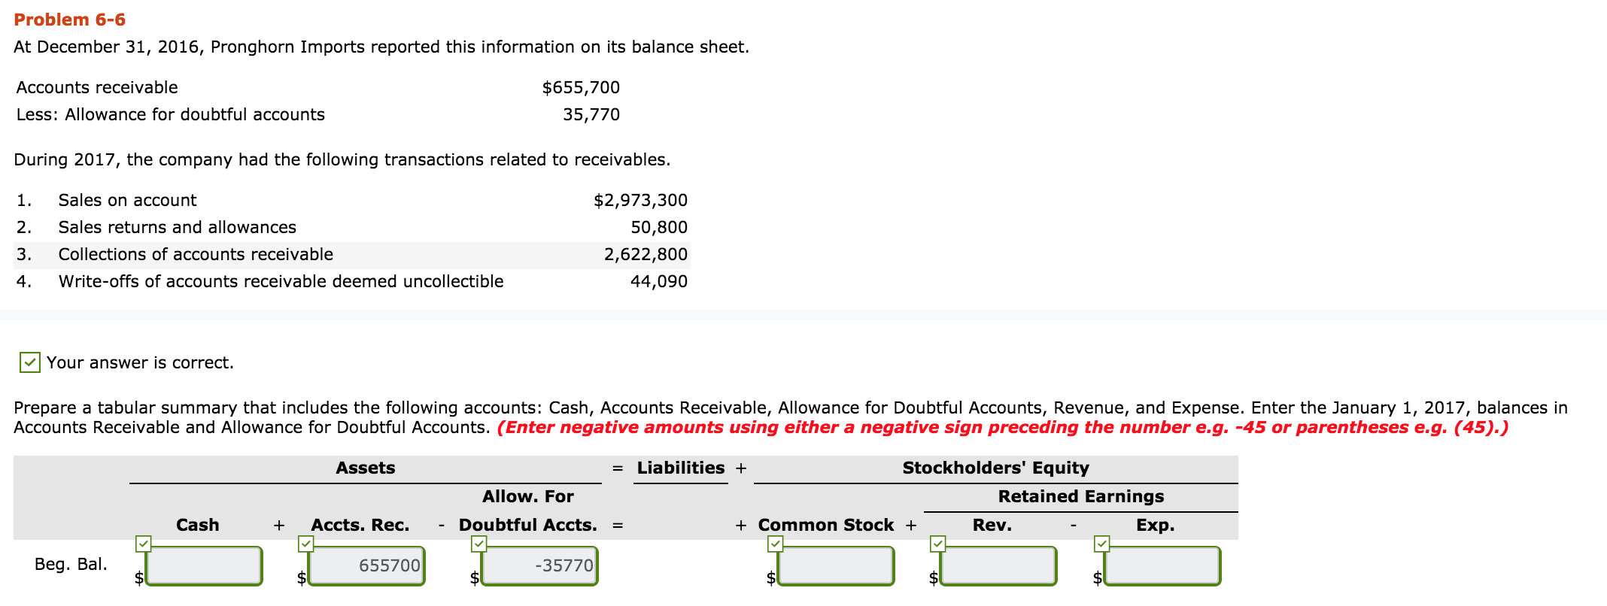Screen dimensions: 1607x606
Task: Click the 'Less: Allowance for doubtful accounts' label
Action: tap(171, 114)
